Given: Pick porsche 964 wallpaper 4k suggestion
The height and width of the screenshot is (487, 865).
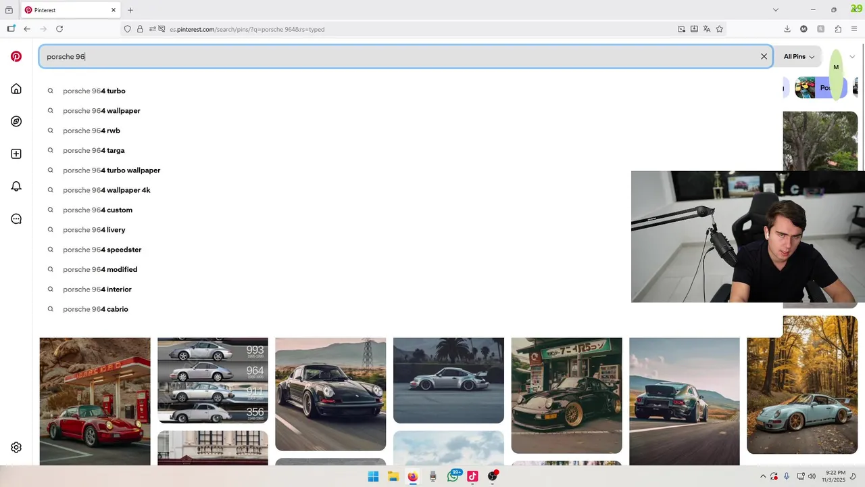Looking at the screenshot, I should [x=106, y=190].
